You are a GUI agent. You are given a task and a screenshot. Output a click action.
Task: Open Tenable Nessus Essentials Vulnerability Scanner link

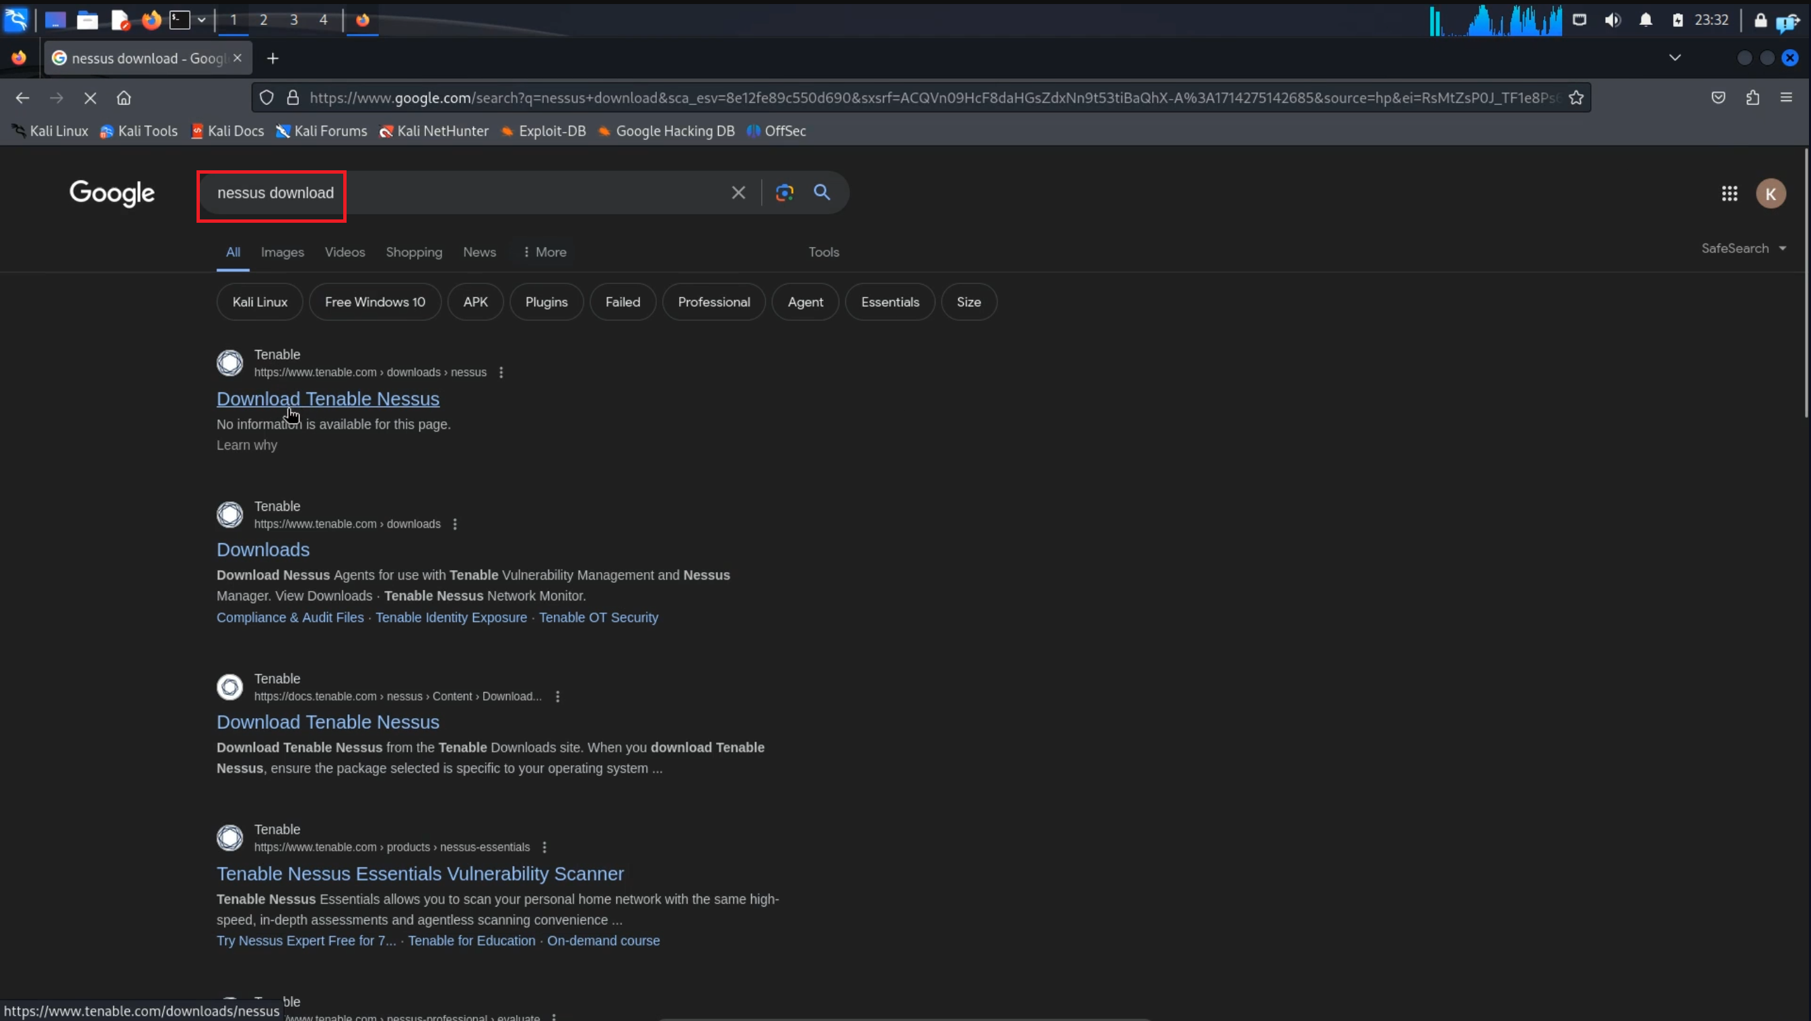420,874
